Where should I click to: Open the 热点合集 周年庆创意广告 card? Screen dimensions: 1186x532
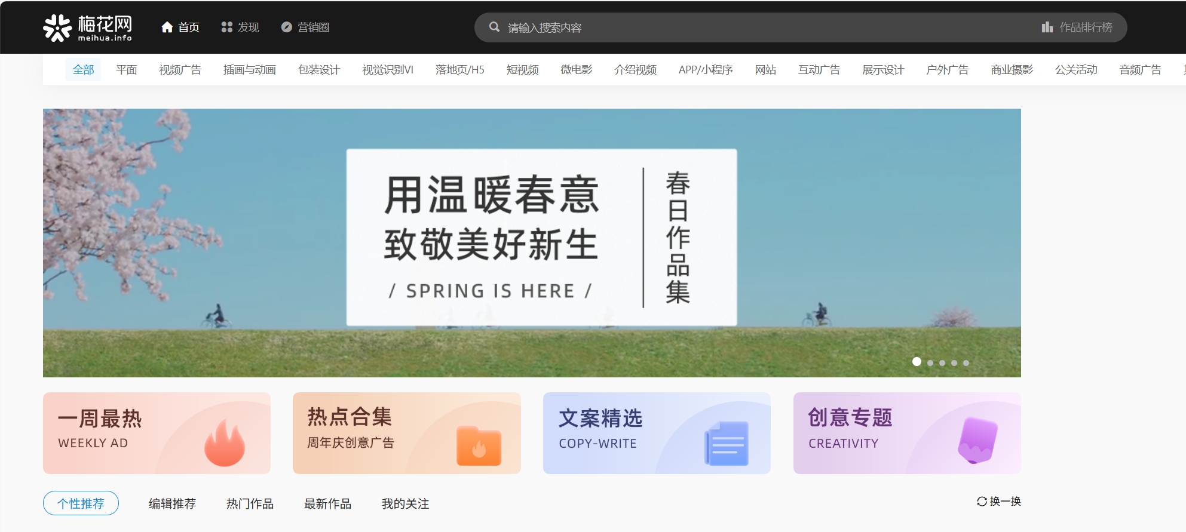pyautogui.click(x=407, y=433)
